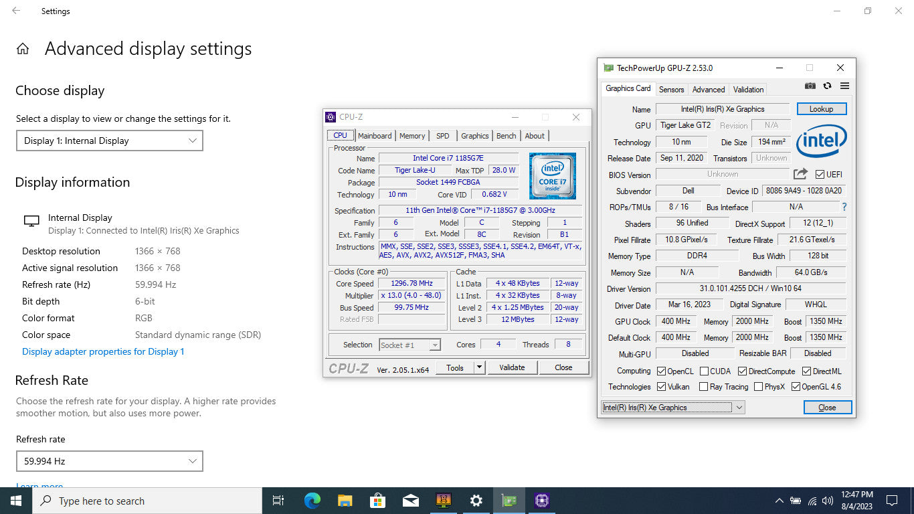Open the Advanced tab in GPU-Z
Screen dimensions: 914x514
[x=709, y=89]
